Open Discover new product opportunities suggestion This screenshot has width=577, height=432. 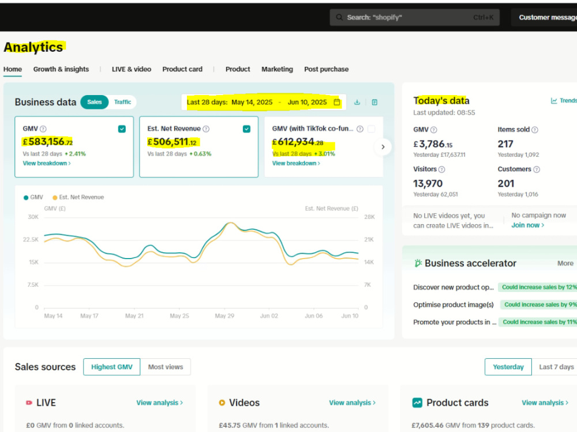point(454,287)
